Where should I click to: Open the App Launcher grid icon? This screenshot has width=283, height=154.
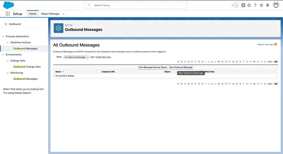(8, 14)
